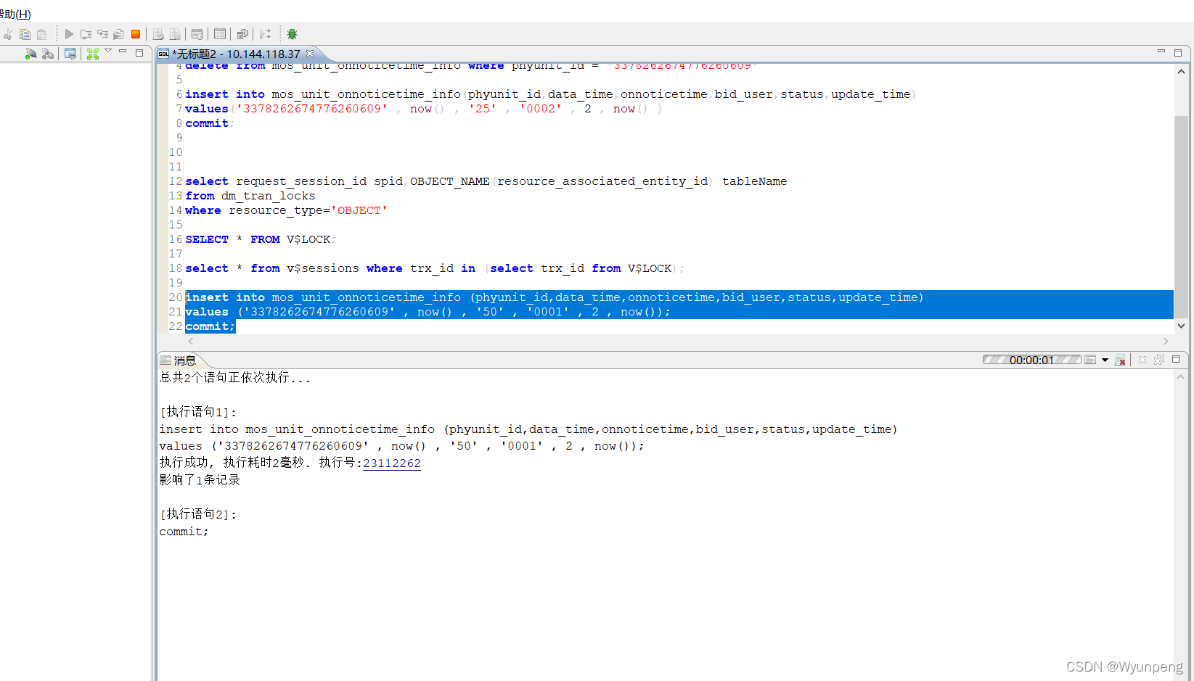Click the green bug debug icon
Screen dimensions: 1194x681
point(292,34)
